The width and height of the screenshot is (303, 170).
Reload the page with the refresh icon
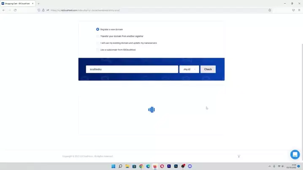click(15, 10)
